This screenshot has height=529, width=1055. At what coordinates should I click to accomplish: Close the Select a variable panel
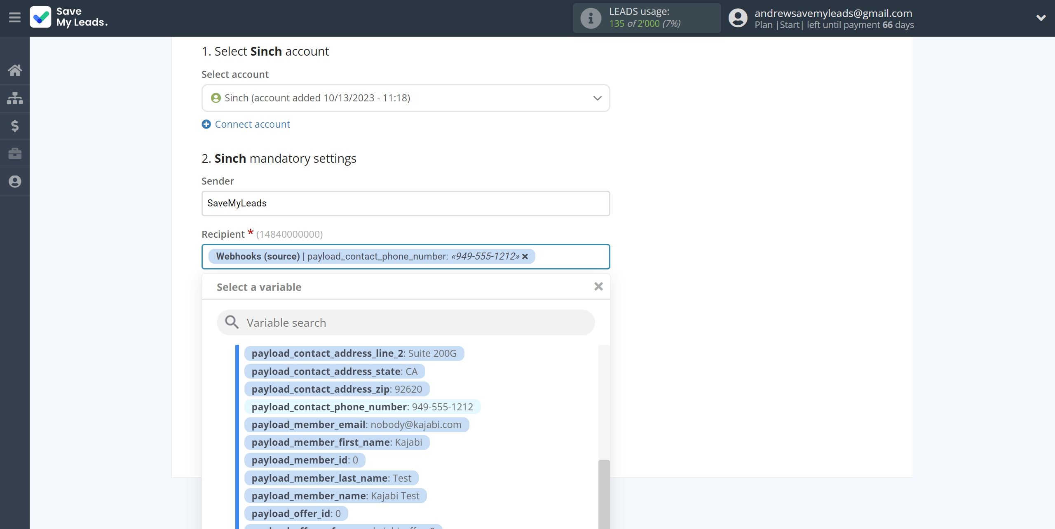(x=598, y=286)
